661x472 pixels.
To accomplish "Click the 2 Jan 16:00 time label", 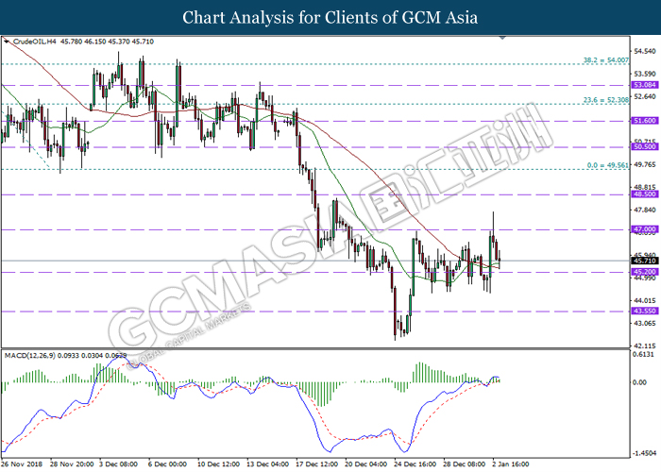I will click(511, 464).
